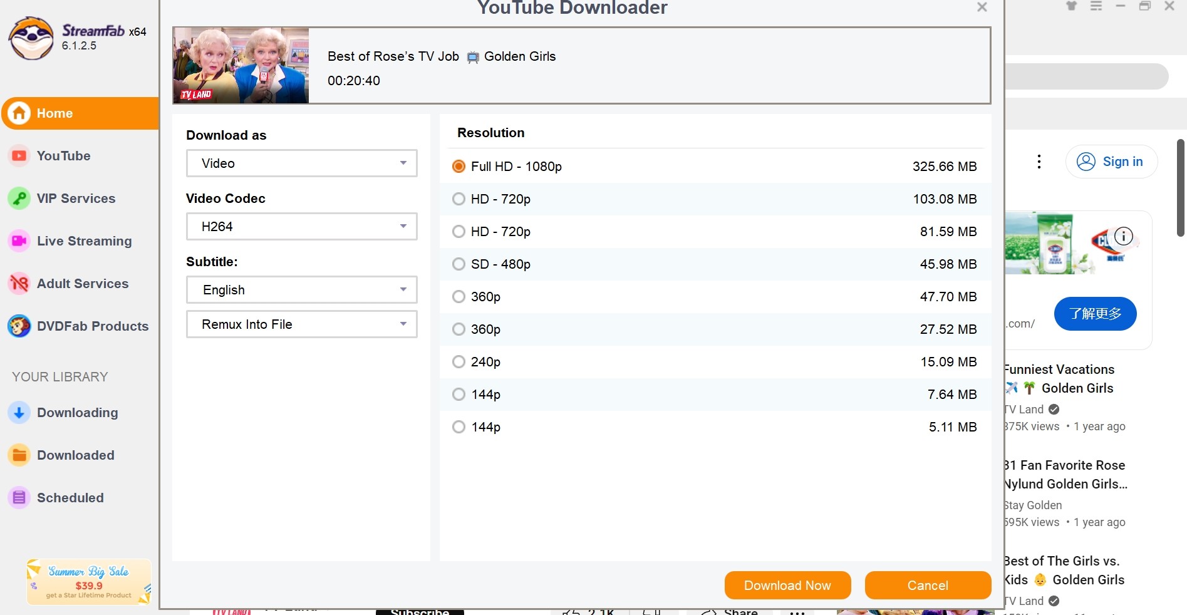Open the Download as Video dropdown
Image resolution: width=1187 pixels, height=615 pixels.
click(x=301, y=163)
